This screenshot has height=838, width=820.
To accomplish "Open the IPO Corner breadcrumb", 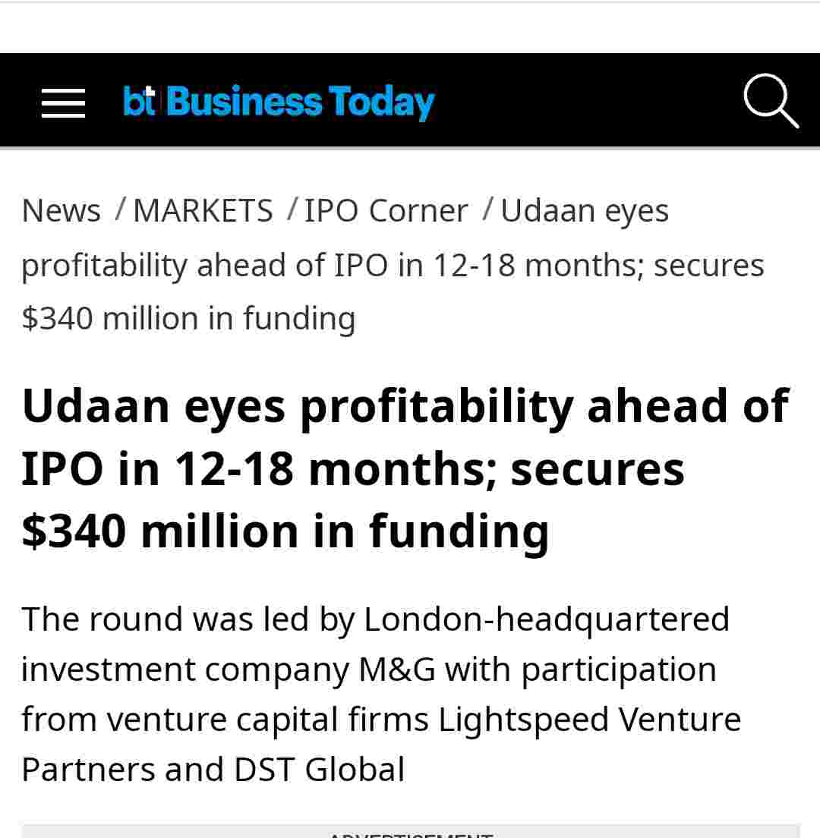I will point(386,210).
